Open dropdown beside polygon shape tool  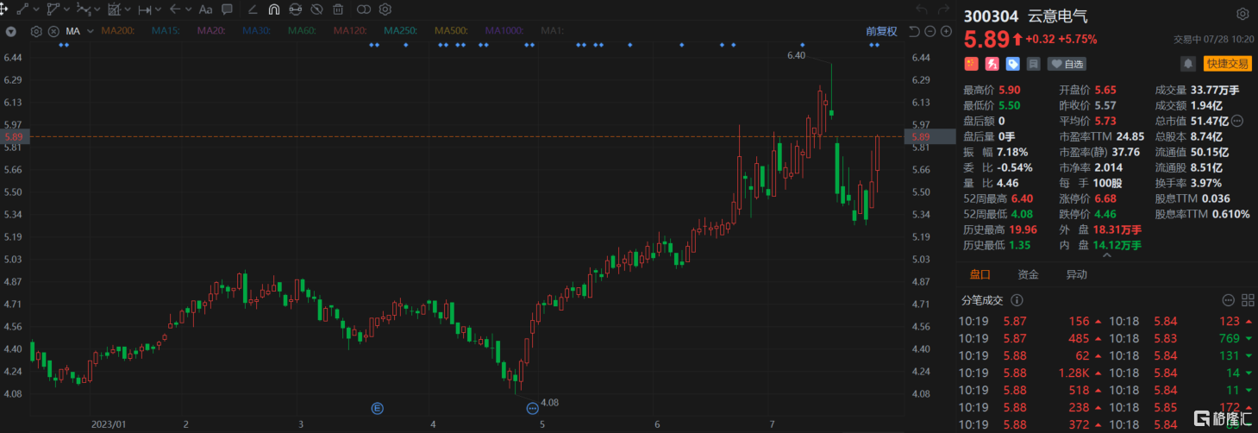pyautogui.click(x=66, y=9)
